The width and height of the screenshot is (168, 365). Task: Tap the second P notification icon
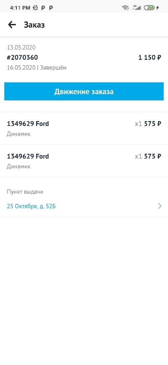click(x=51, y=8)
